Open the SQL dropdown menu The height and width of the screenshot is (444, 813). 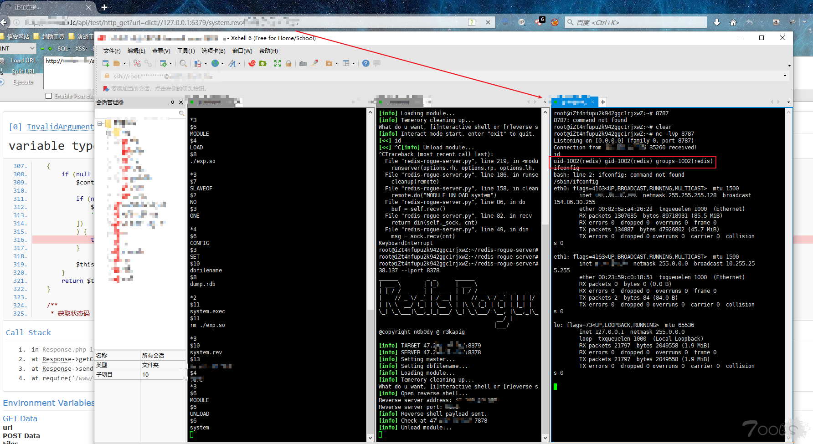pos(63,48)
